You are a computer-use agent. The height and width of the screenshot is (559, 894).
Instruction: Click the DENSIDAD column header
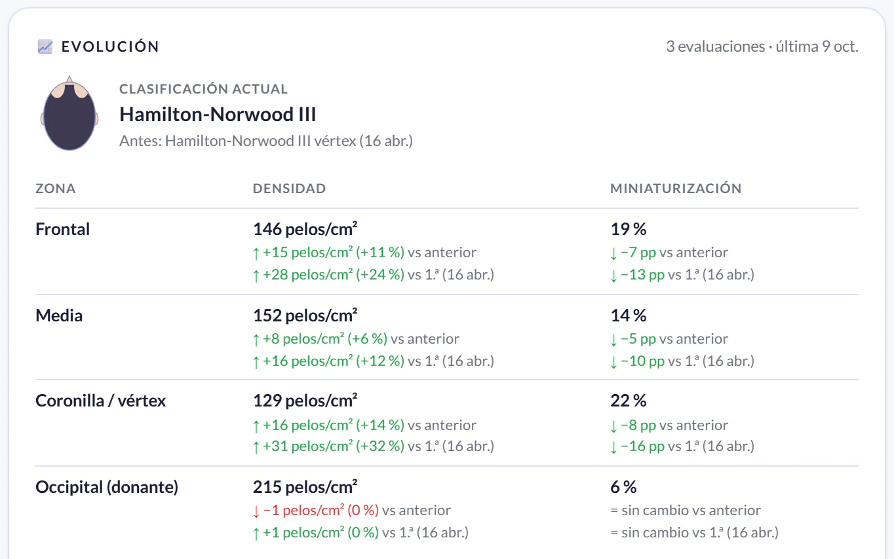290,189
